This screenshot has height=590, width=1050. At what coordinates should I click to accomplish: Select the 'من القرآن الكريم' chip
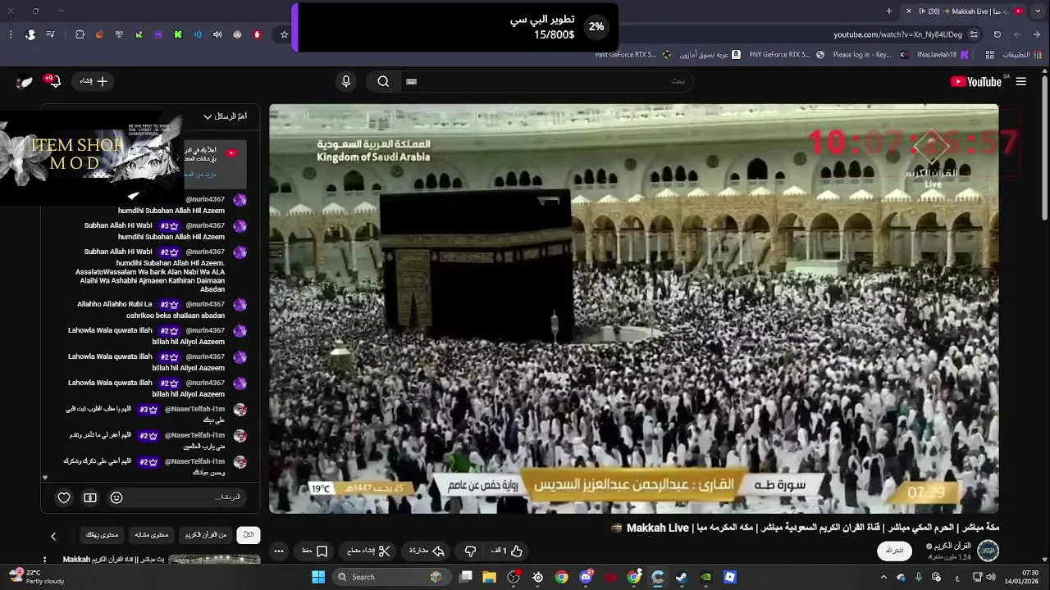[206, 535]
